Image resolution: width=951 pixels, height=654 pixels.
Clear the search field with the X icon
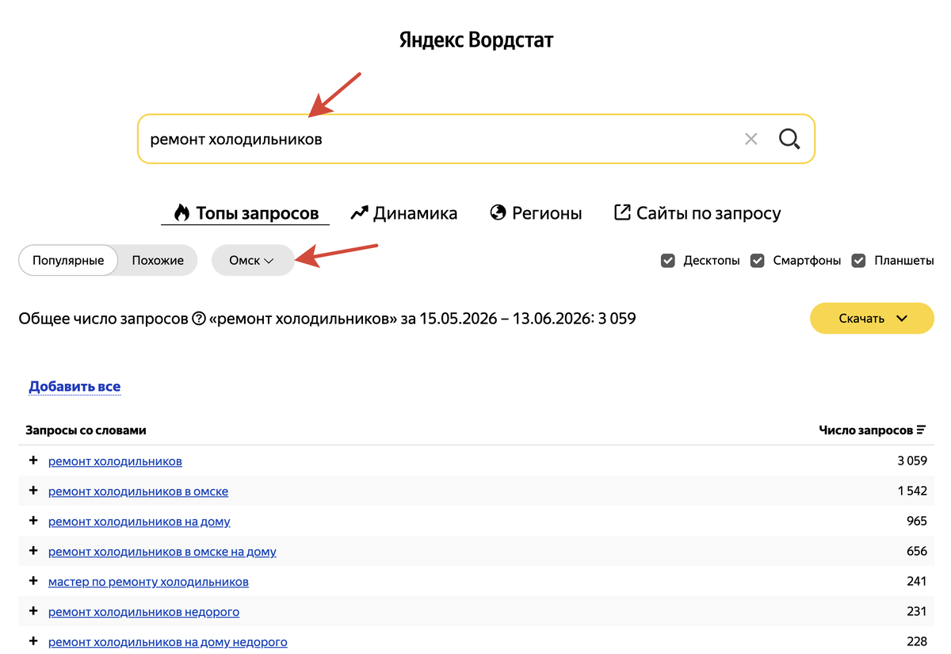[x=751, y=140]
